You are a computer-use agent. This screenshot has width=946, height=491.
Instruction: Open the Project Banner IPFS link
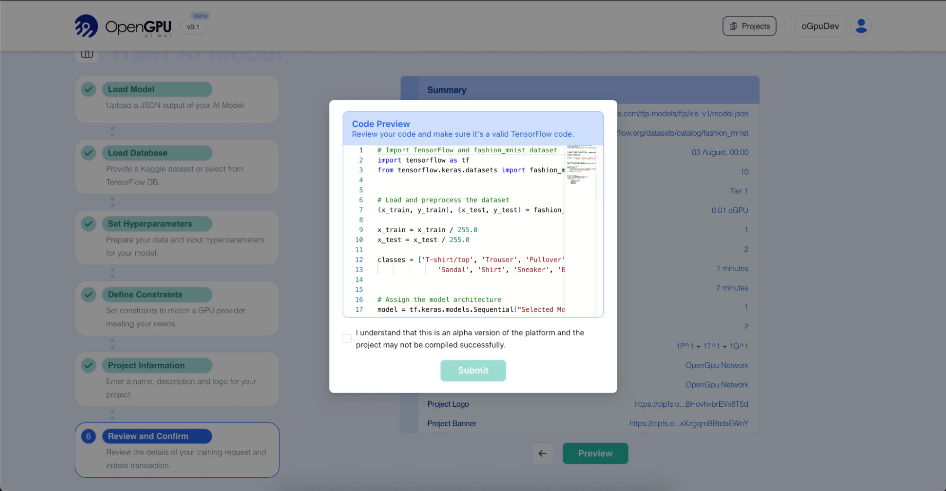(689, 423)
